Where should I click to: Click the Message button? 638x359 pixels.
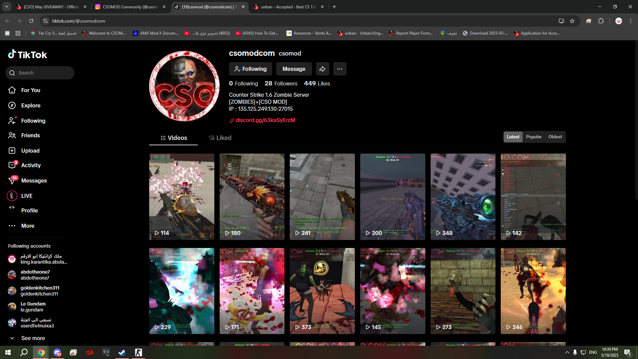294,69
